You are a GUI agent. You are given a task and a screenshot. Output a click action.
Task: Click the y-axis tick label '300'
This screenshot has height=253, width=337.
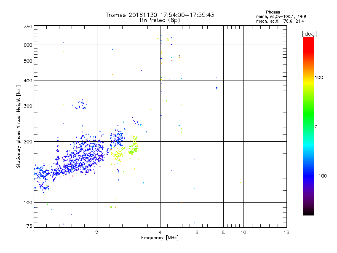tap(28, 106)
